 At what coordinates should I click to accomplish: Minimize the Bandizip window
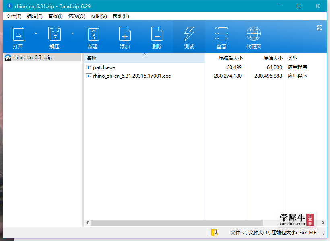coord(281,6)
